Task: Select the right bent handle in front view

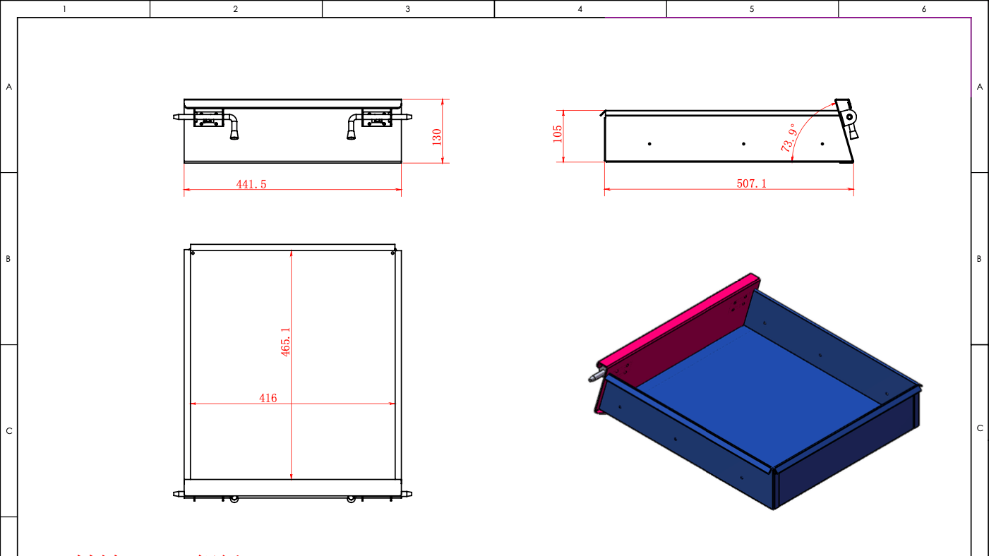Action: 352,128
